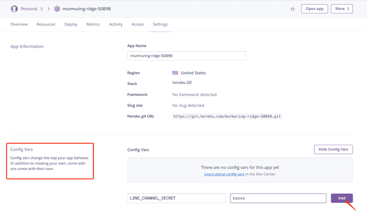Open the Overview tab
The height and width of the screenshot is (215, 367).
(19, 24)
